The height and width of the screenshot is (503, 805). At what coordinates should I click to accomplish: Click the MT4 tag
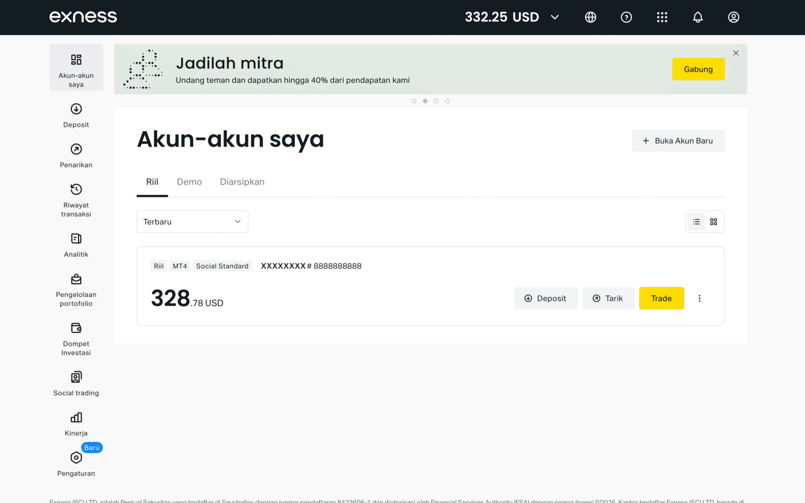(x=180, y=266)
